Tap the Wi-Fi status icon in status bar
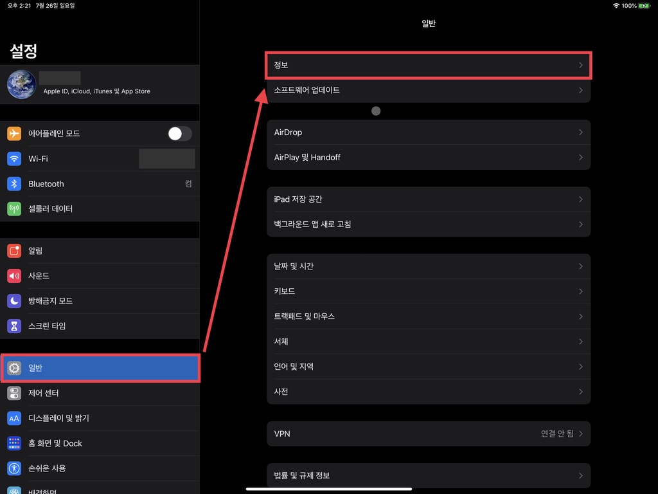 616,6
